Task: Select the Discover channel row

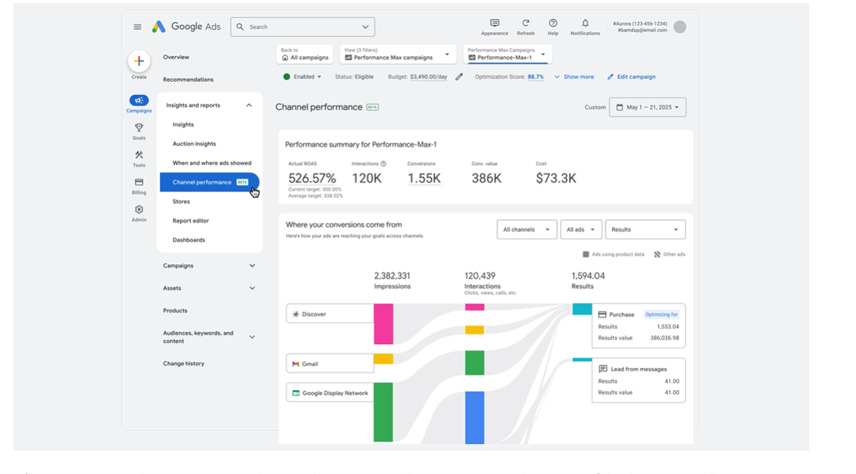Action: (330, 313)
